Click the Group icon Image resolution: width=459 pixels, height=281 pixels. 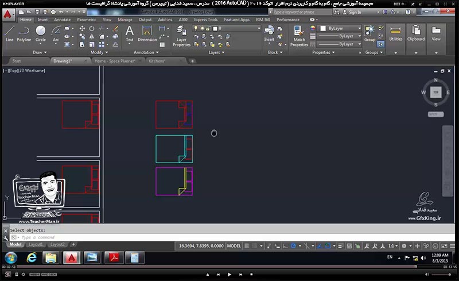(x=369, y=34)
